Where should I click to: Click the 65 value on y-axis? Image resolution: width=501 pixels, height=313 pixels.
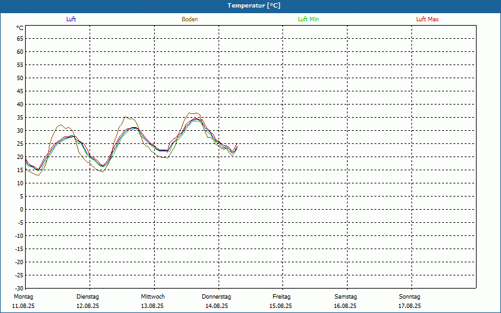[20, 39]
